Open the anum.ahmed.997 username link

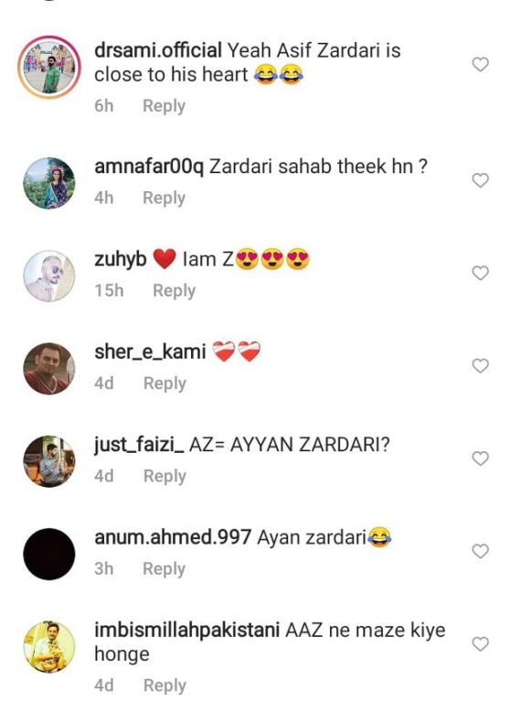coord(173,537)
